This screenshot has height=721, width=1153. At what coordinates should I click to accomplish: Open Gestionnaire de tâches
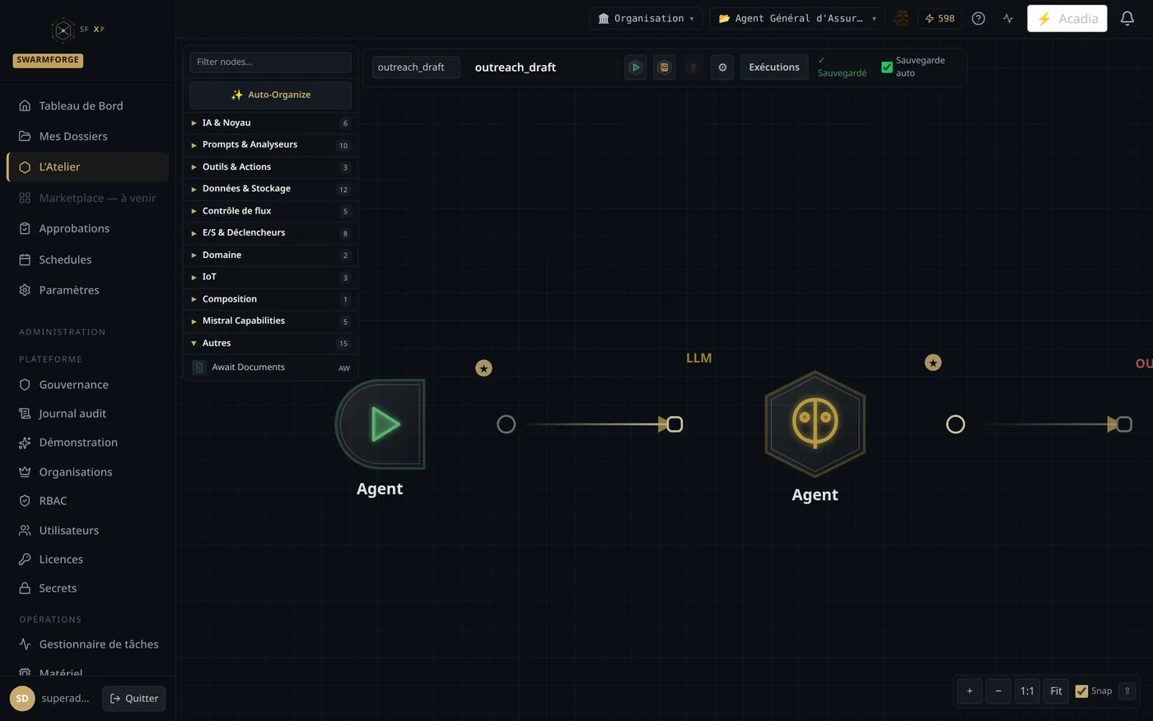[x=88, y=644]
